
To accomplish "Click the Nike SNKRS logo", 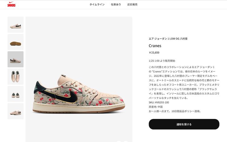I will [12, 4].
